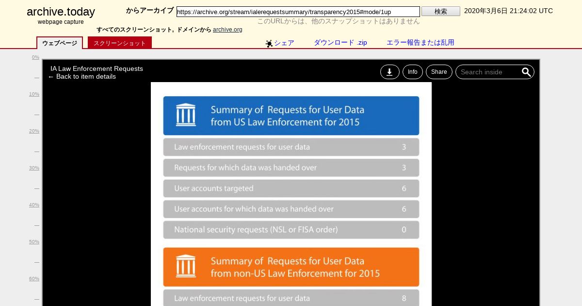Screen dimensions: 582x306
Task: Click Back to item details link
Action: [x=82, y=76]
